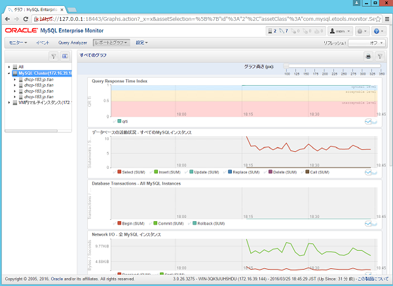Switch Database Transactions graph to line chart
The width and height of the screenshot is (393, 286).
(x=368, y=224)
